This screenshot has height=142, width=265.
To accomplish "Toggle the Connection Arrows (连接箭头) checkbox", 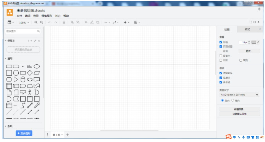I will click(221, 73).
